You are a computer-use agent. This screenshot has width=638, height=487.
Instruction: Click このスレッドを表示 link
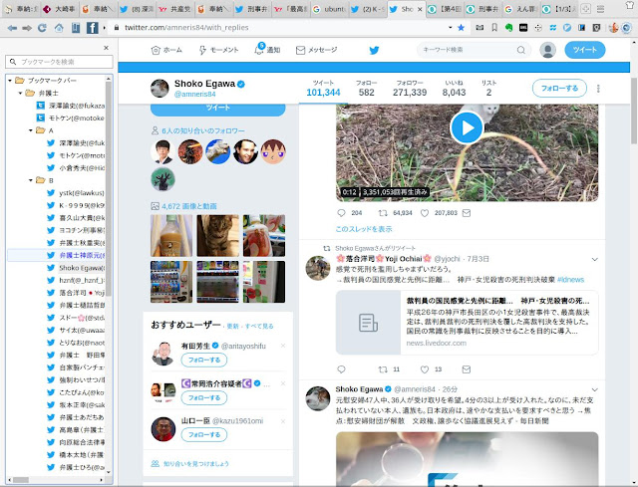364,229
